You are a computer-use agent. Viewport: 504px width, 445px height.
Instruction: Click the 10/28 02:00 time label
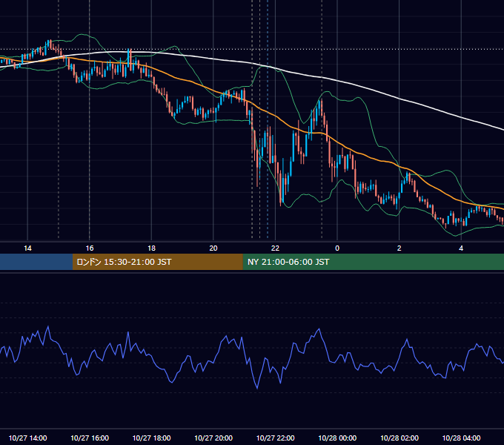pos(399,438)
